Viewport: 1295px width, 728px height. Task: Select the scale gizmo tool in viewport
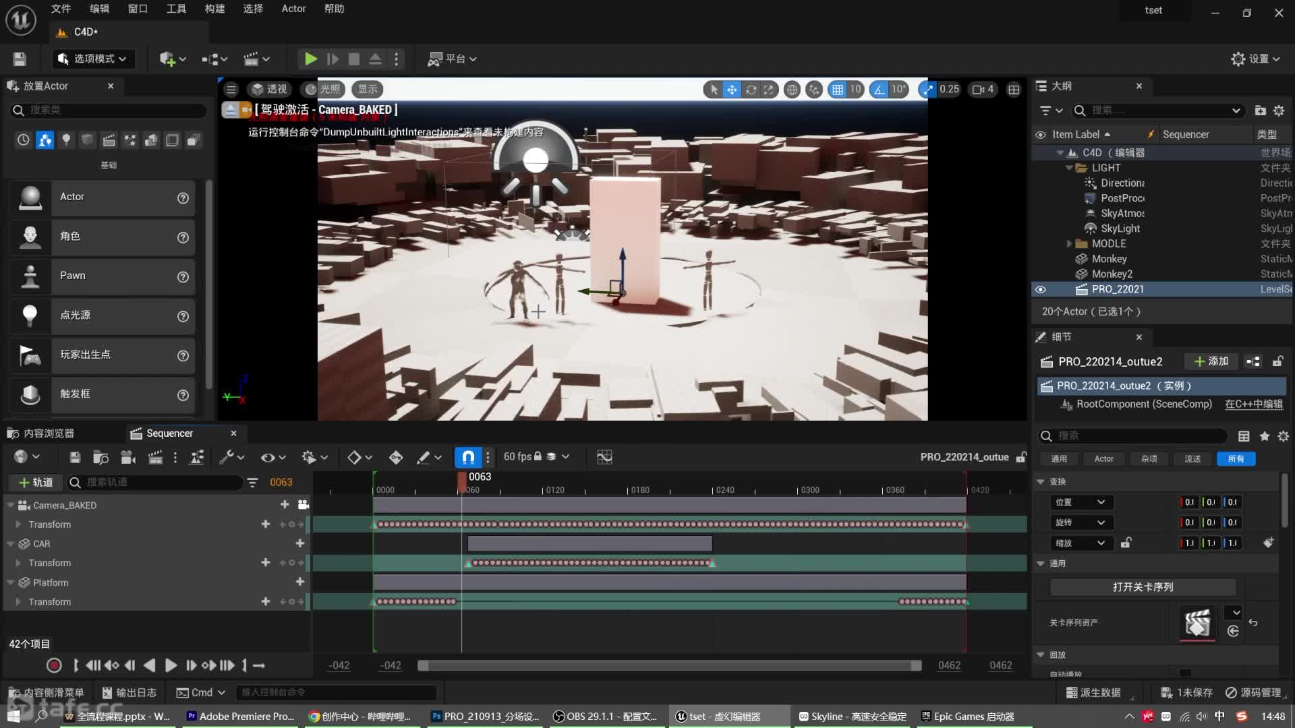click(769, 89)
